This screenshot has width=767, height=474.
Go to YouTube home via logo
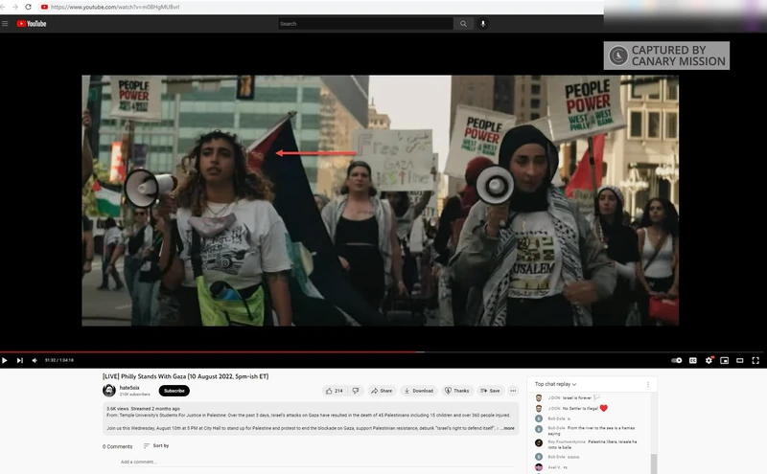point(32,23)
